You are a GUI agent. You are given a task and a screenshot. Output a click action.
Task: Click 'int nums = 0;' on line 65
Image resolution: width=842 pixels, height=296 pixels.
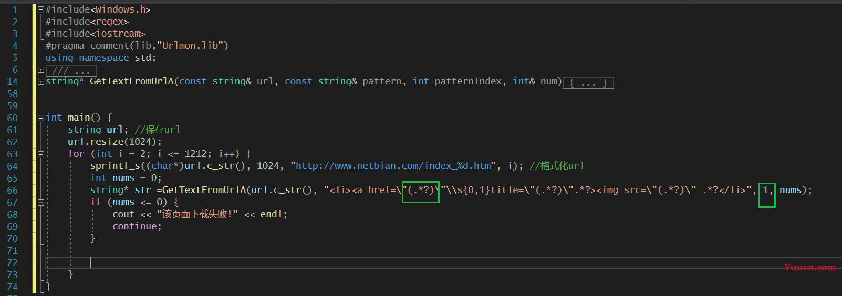click(126, 178)
